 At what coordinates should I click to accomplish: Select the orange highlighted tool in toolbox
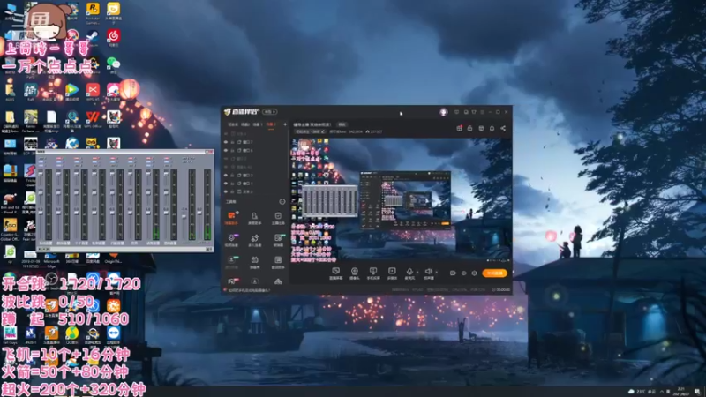231,218
